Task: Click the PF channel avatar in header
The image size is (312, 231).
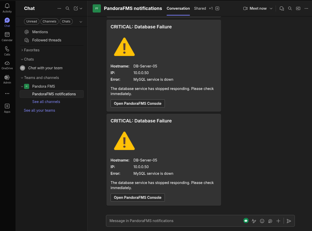Action: click(97, 8)
